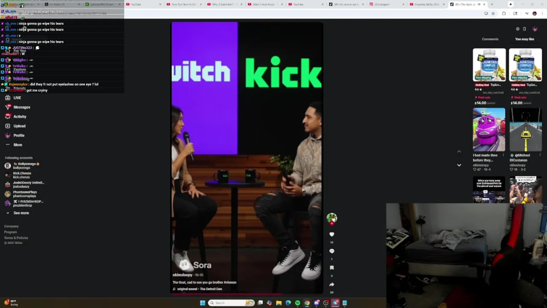Expand See more following accounts

17,213
